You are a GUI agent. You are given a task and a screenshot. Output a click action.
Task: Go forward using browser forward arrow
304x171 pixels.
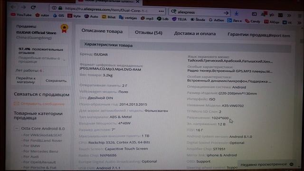[x=23, y=7]
